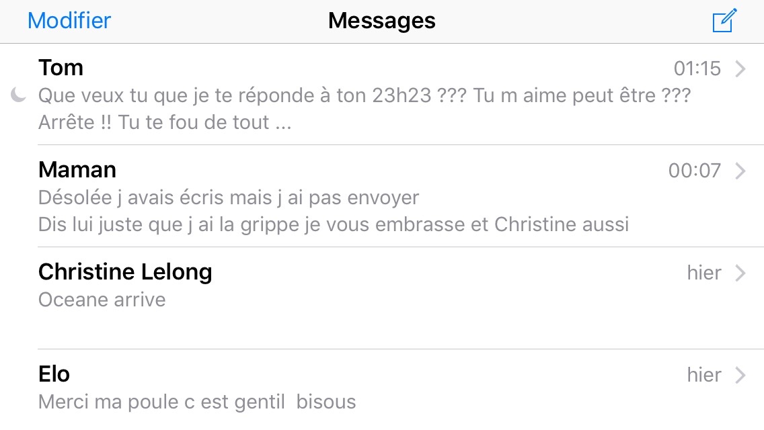The width and height of the screenshot is (764, 430).
Task: Tap the chevron next to Elo
Action: click(740, 375)
